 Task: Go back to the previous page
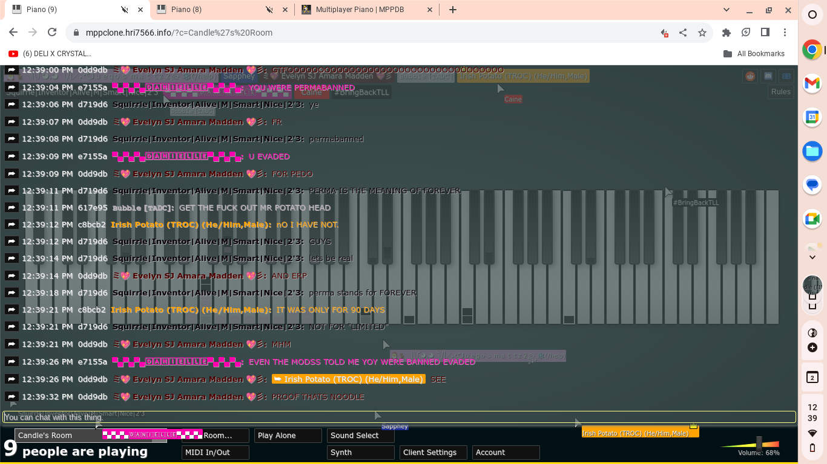click(x=13, y=33)
